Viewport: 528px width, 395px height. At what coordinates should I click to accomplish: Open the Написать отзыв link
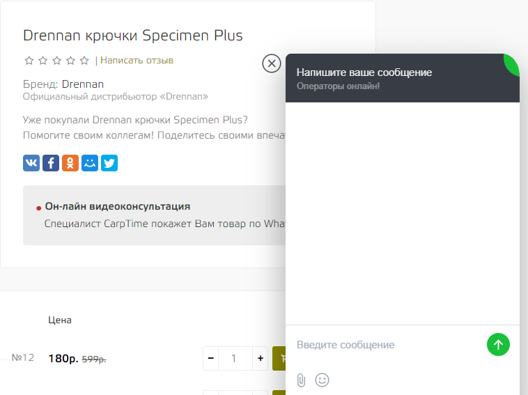tap(137, 61)
